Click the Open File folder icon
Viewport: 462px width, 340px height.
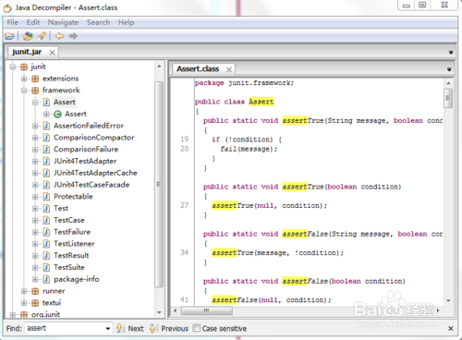9,36
